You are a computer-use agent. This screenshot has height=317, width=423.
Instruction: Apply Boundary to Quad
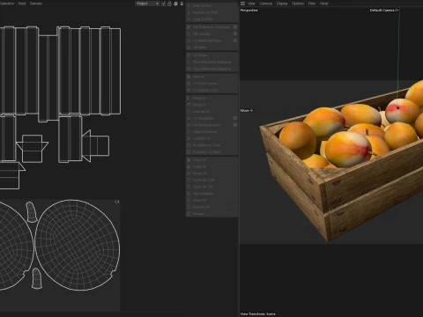(211, 152)
